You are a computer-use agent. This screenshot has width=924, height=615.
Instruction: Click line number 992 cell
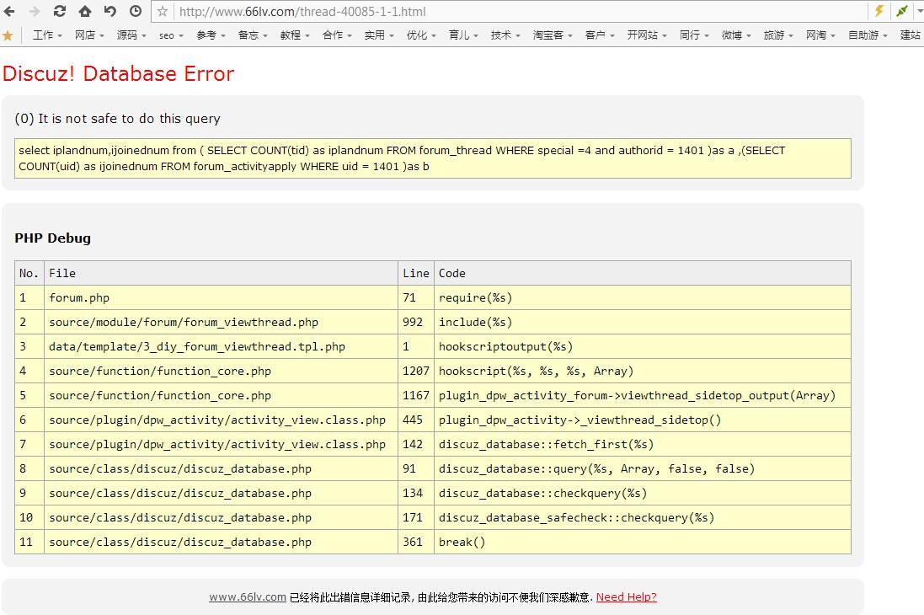[416, 322]
